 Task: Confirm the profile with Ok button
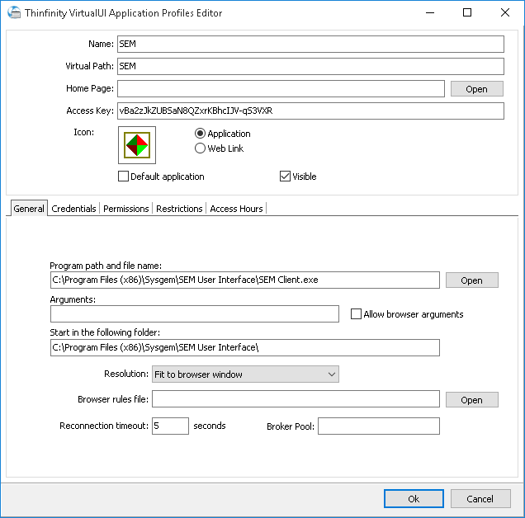414,499
